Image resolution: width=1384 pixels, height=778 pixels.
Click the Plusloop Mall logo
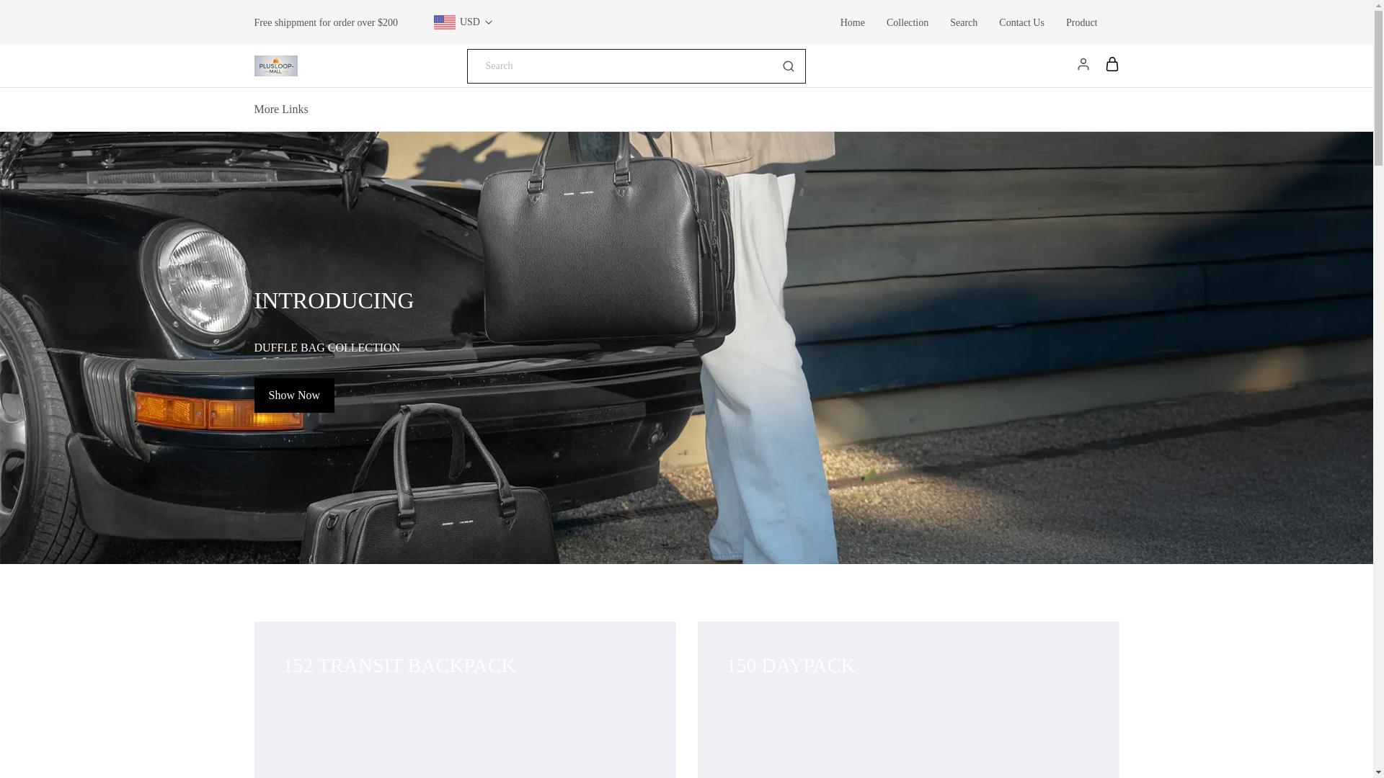click(x=275, y=66)
